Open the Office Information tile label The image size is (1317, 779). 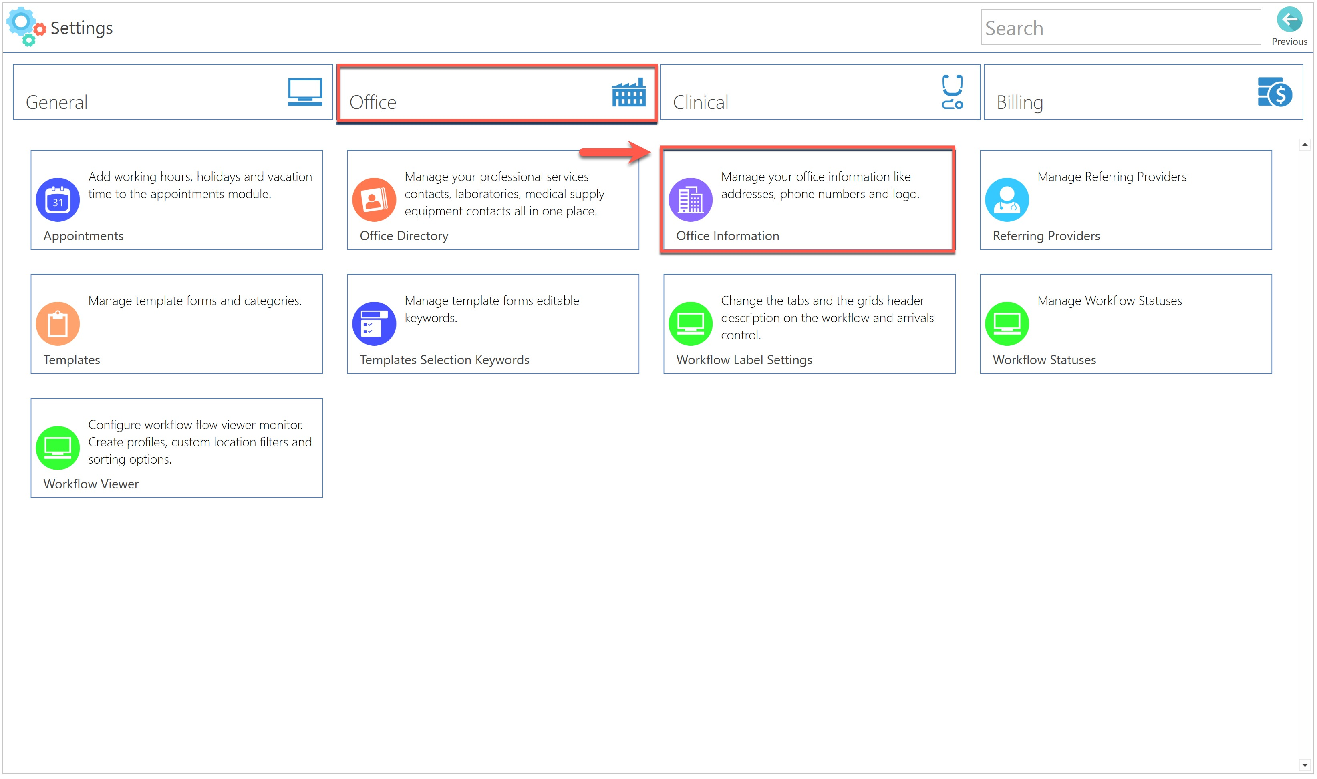[x=727, y=236]
